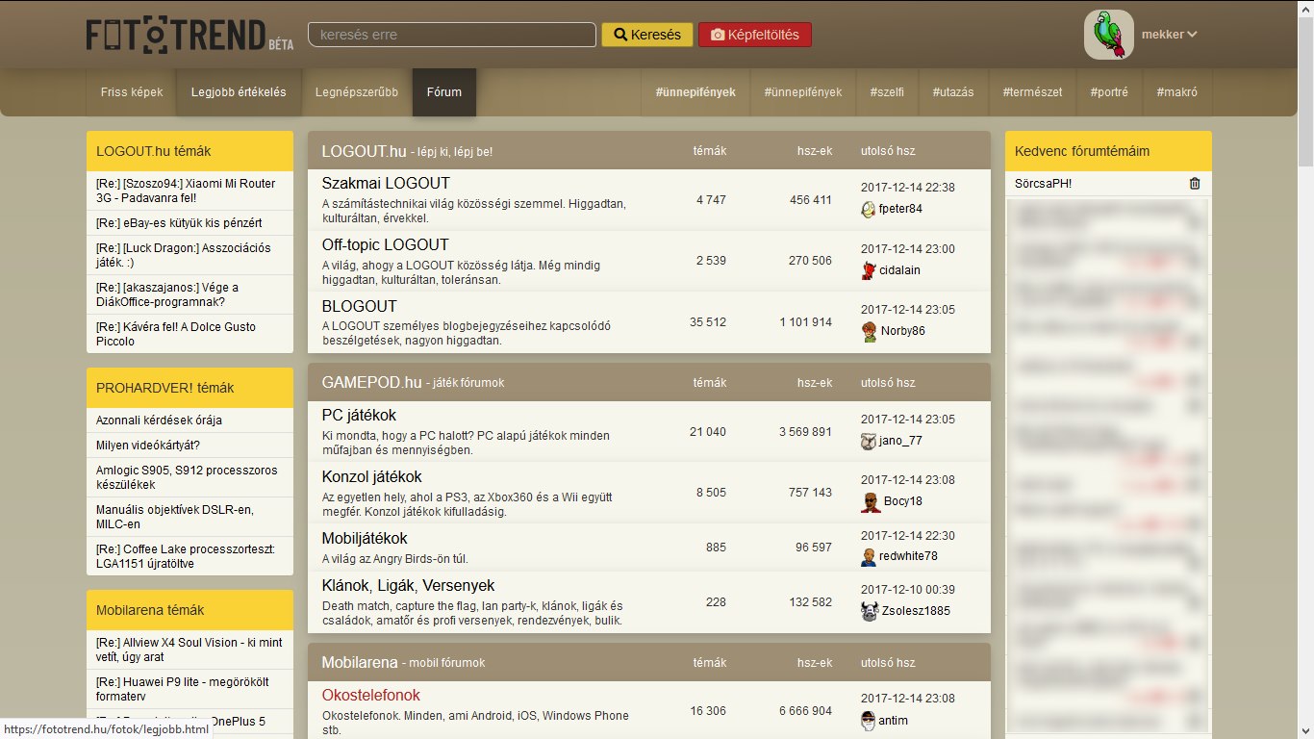This screenshot has height=739, width=1314.
Task: Open jano_77's user profile link
Action: click(x=900, y=441)
